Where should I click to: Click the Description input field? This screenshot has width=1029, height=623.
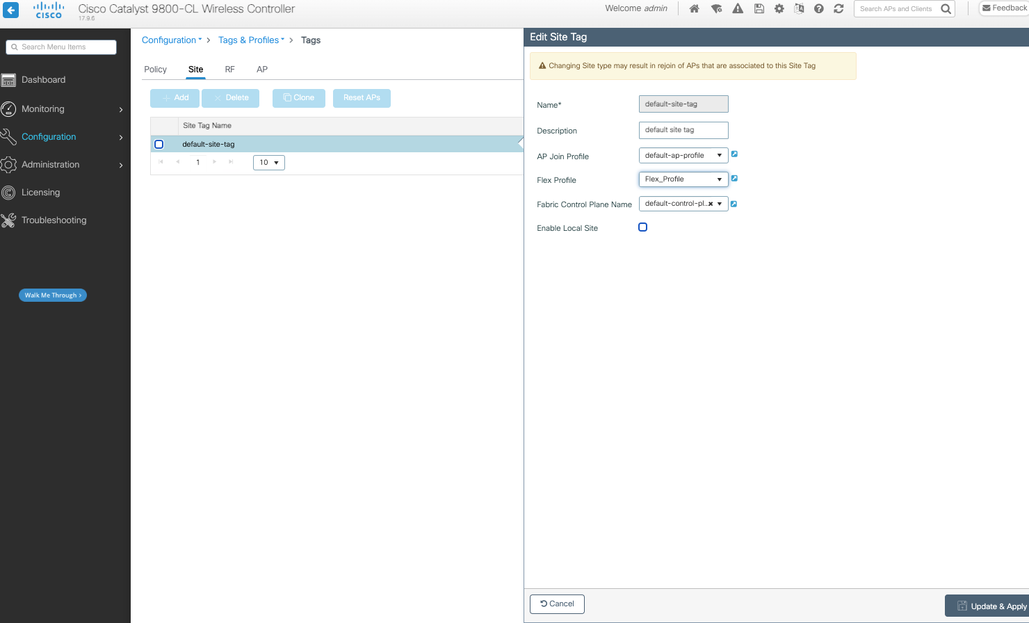click(683, 130)
